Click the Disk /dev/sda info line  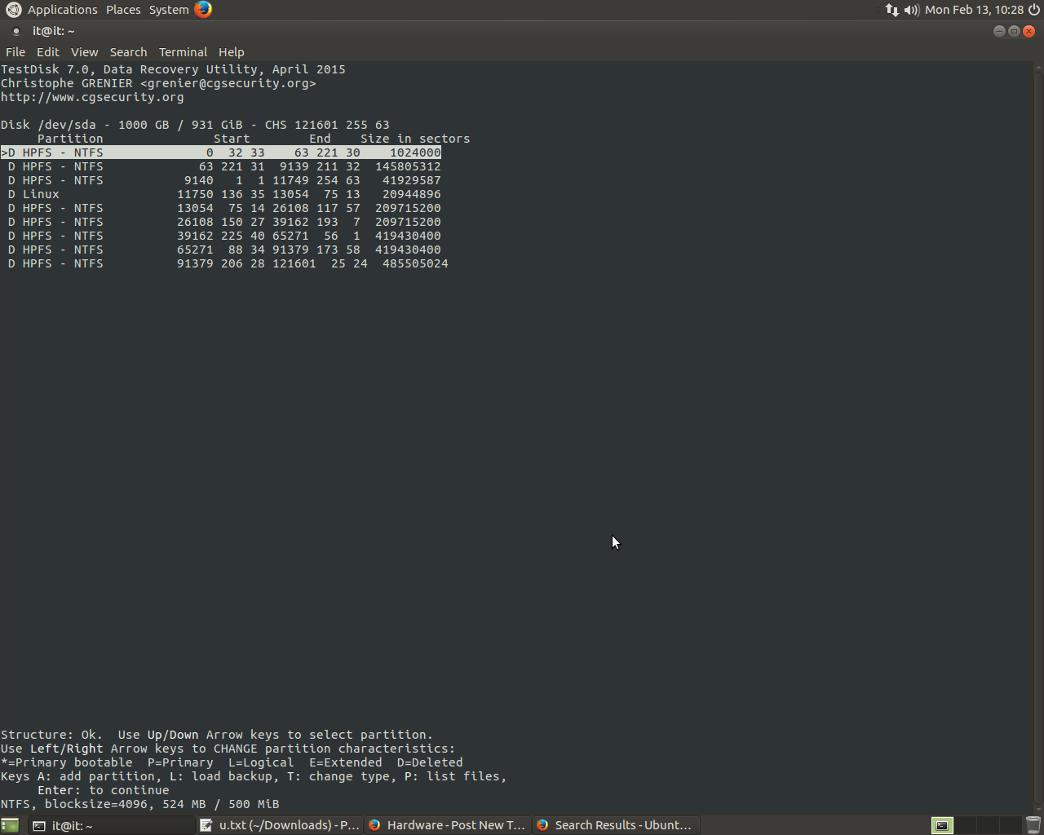click(x=195, y=125)
